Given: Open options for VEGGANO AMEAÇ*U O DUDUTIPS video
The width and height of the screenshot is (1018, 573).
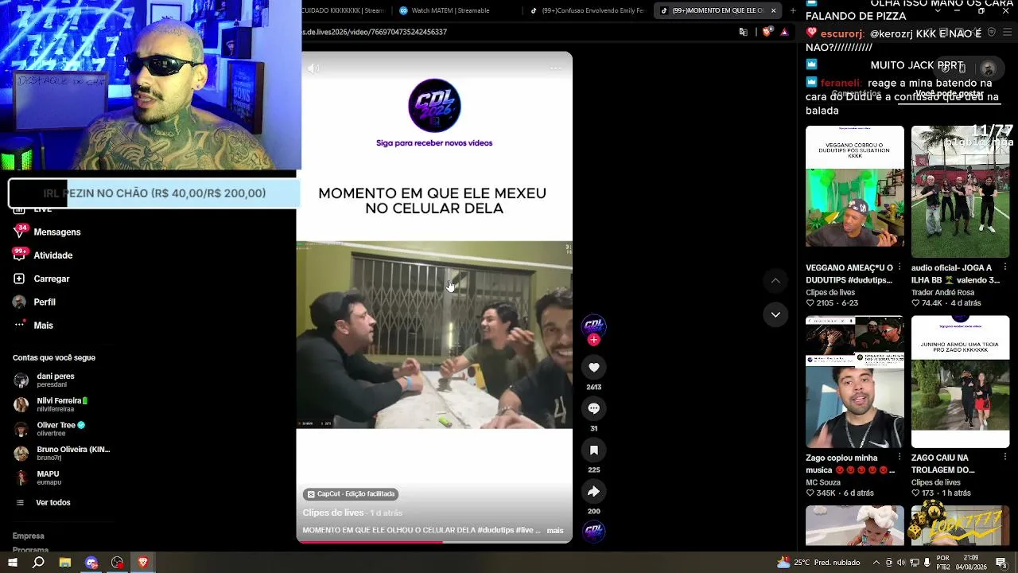Looking at the screenshot, I should point(899,267).
